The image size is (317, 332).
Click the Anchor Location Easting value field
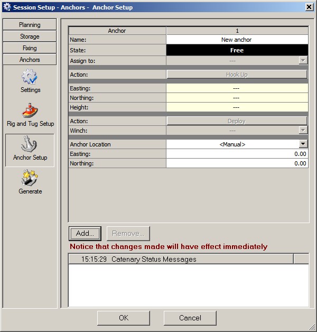237,154
